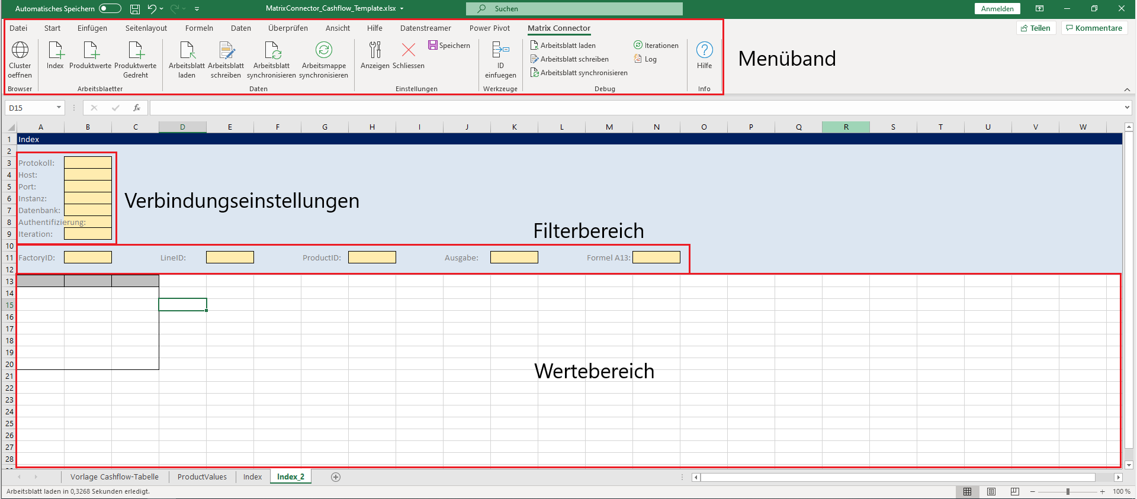Open settings with the Anzeigen icon

[x=375, y=51]
